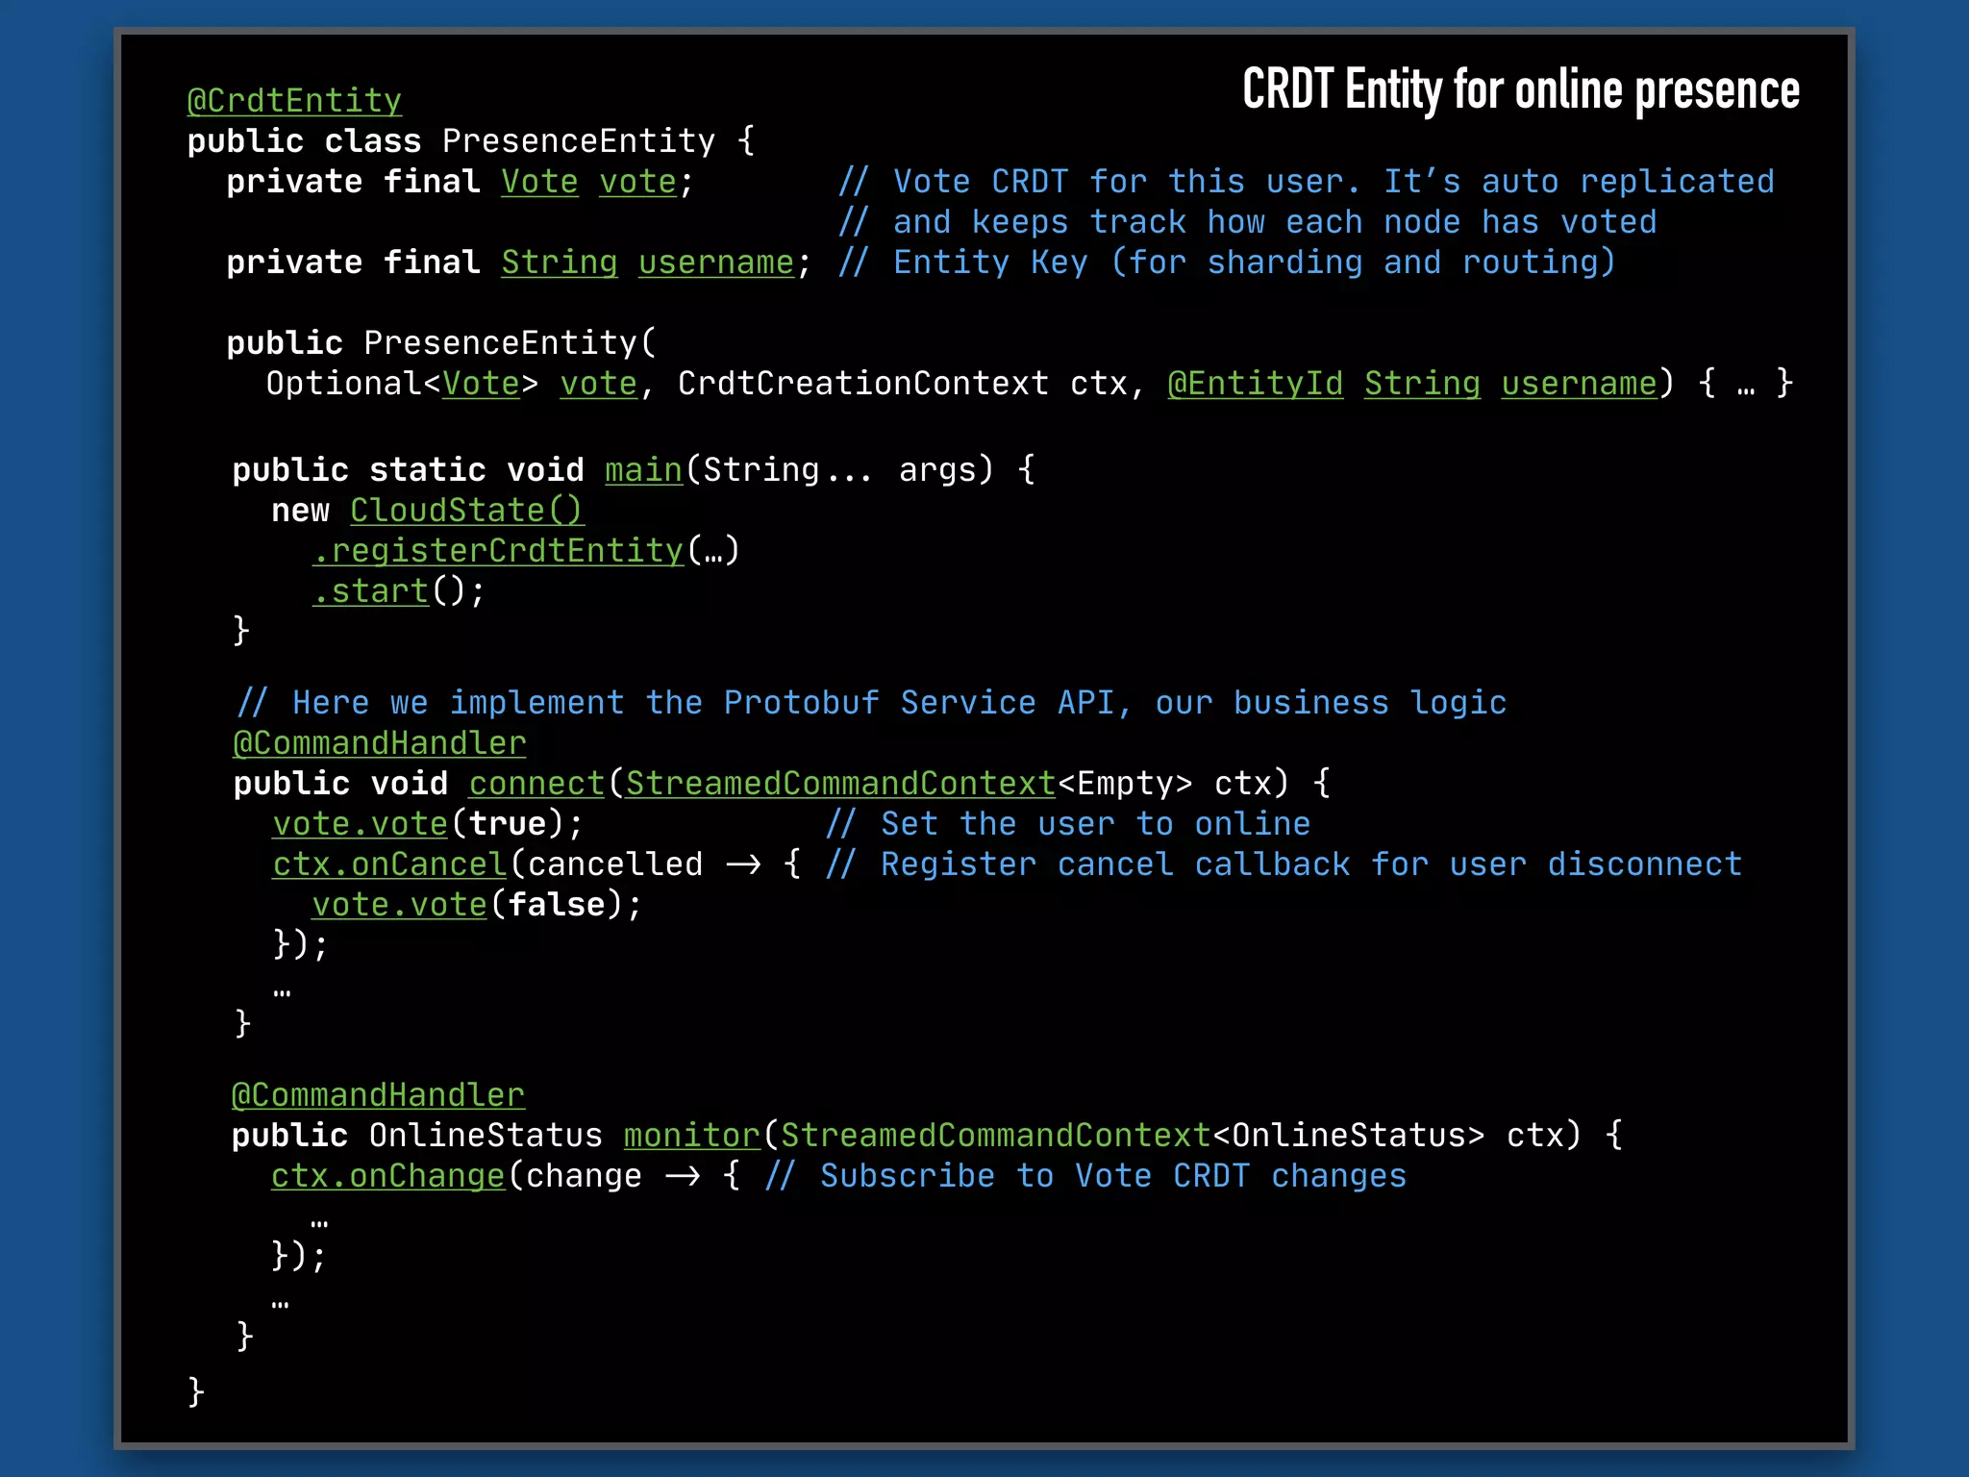Click the 'monitor' method name
The width and height of the screenshot is (1969, 1477).
click(x=692, y=1136)
